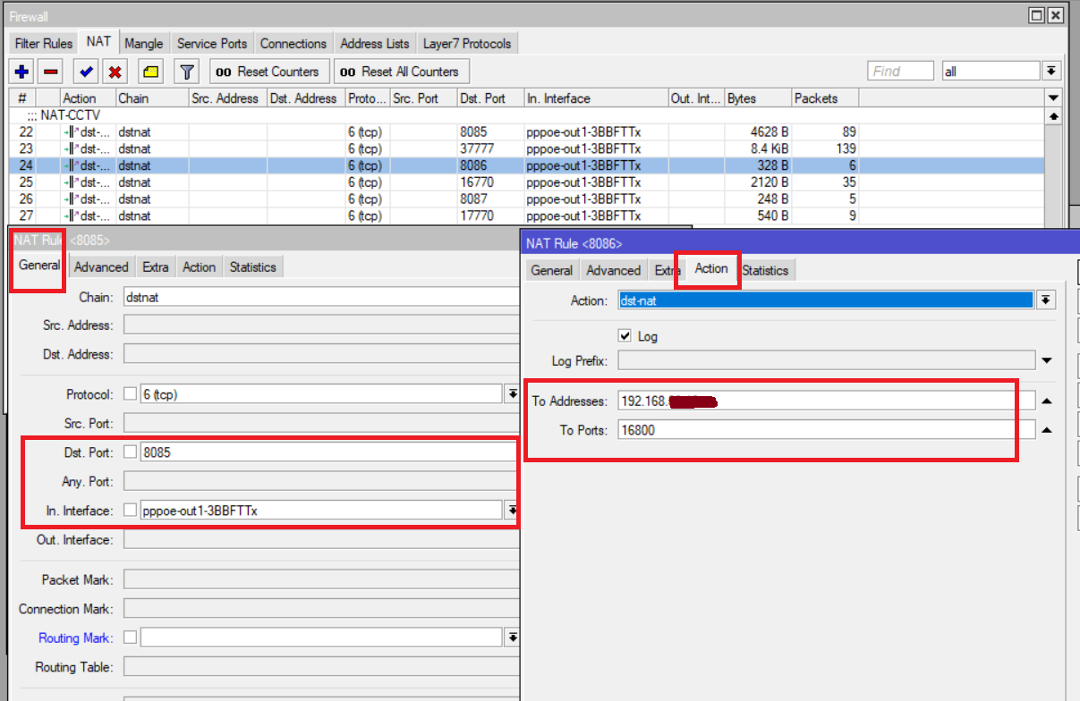Screen dimensions: 1080x701
Task: Click the Reset All Counters button
Action: [x=400, y=72]
